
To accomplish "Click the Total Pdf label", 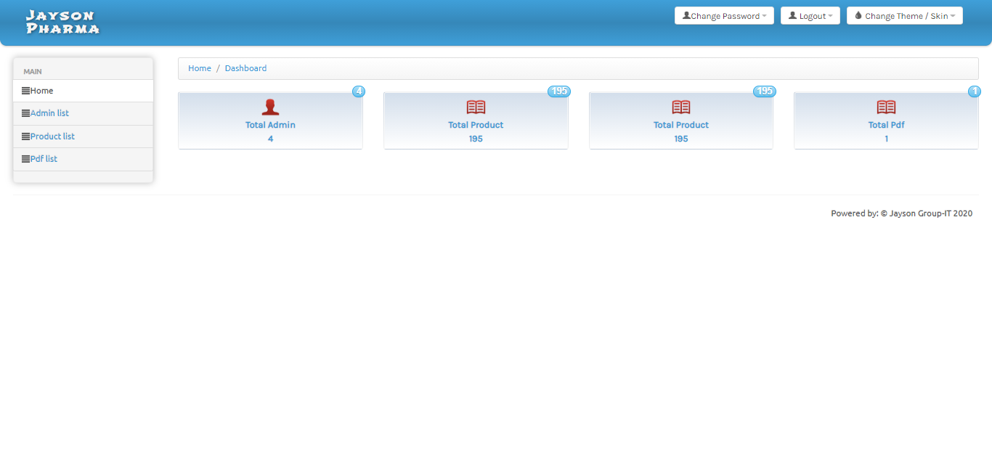I will click(x=886, y=125).
